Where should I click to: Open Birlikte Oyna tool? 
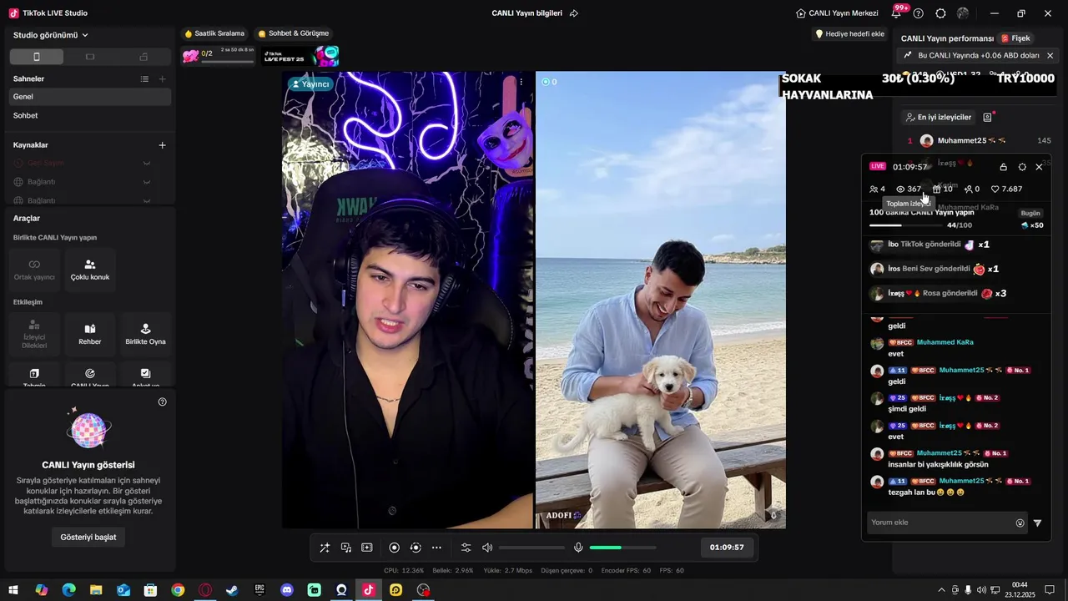[145, 334]
